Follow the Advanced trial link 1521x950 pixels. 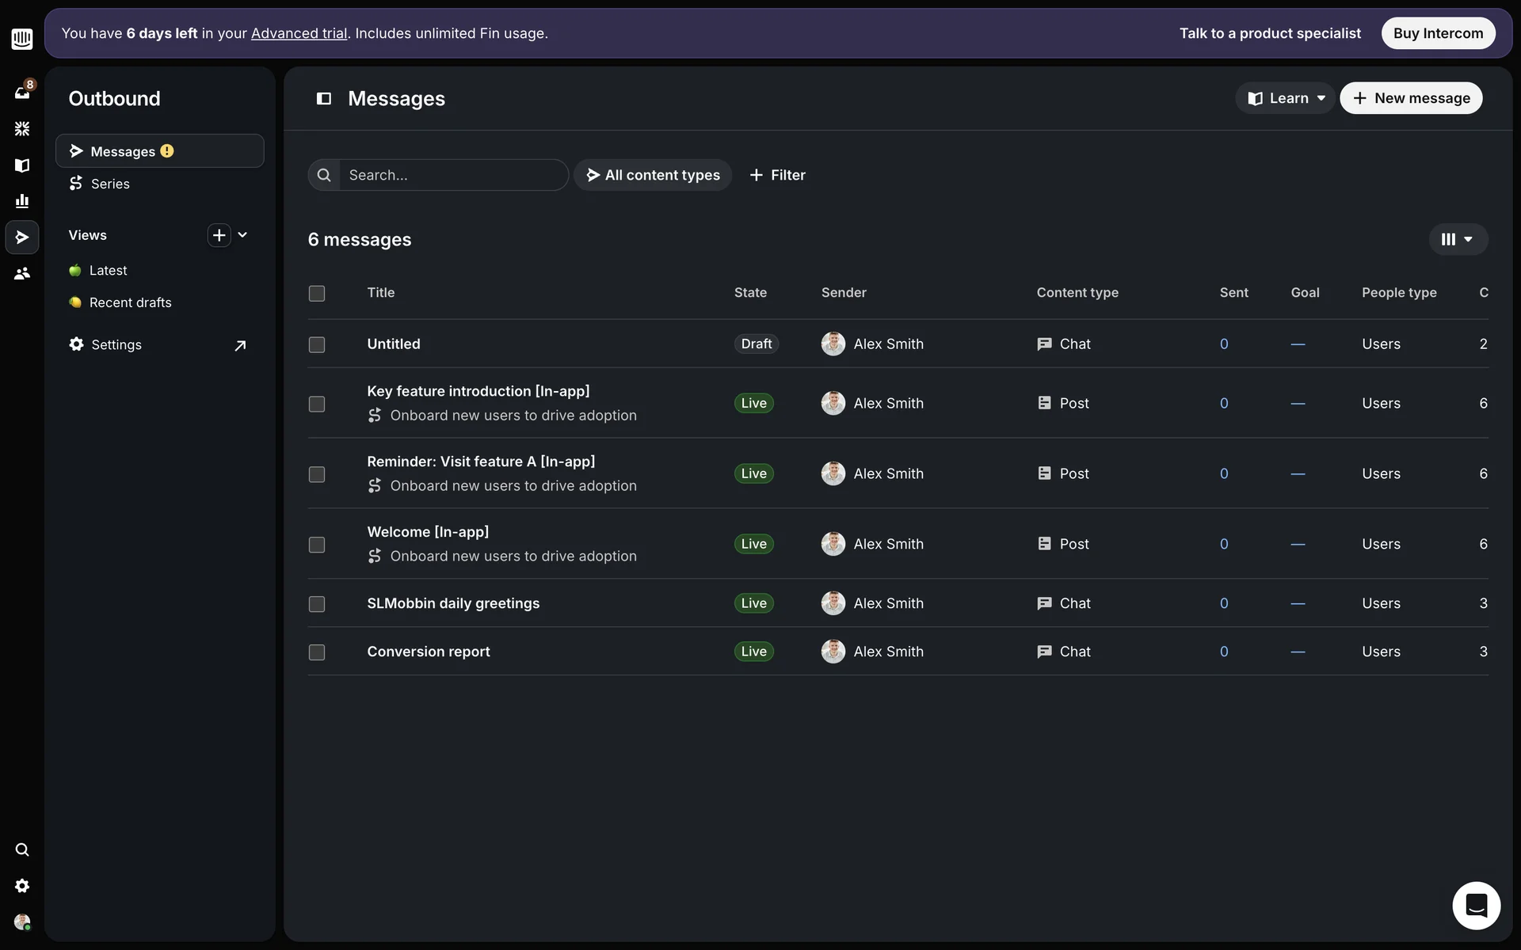[299, 33]
